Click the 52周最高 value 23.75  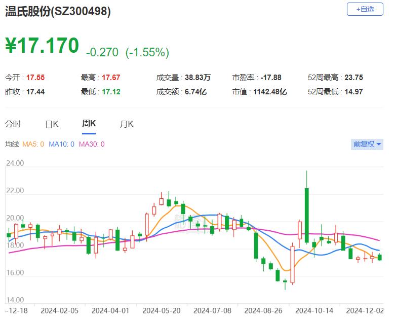(352, 78)
